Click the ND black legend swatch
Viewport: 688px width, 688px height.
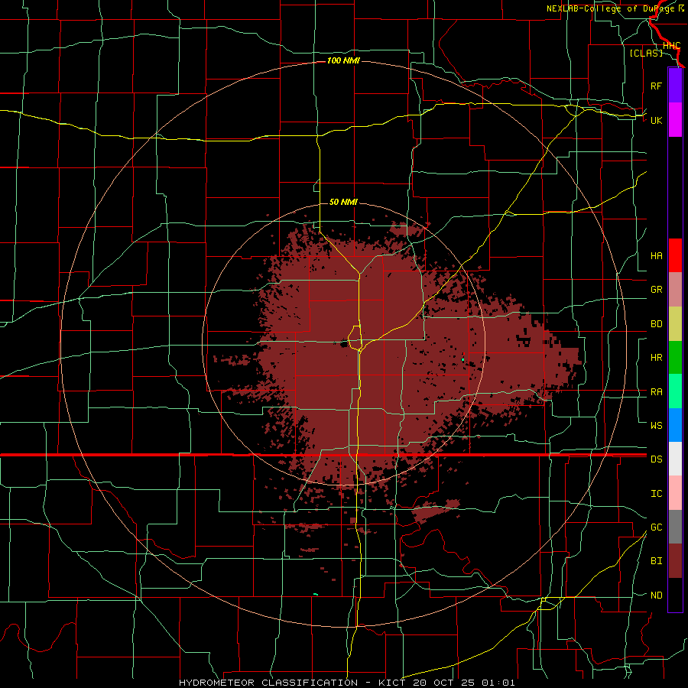(x=675, y=595)
